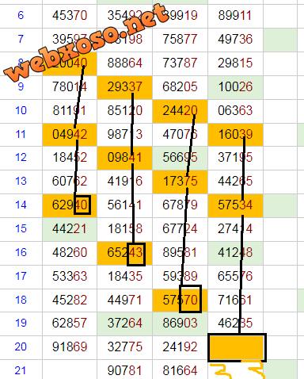
Task: Click the cell showing 49736
Action: [x=235, y=39]
